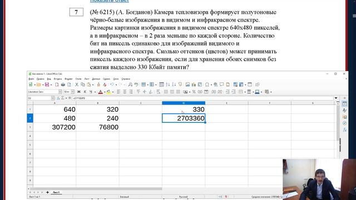
Task: Click Format as percent icon
Action: click(194, 92)
